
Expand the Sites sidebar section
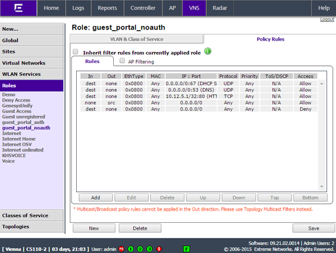point(32,51)
